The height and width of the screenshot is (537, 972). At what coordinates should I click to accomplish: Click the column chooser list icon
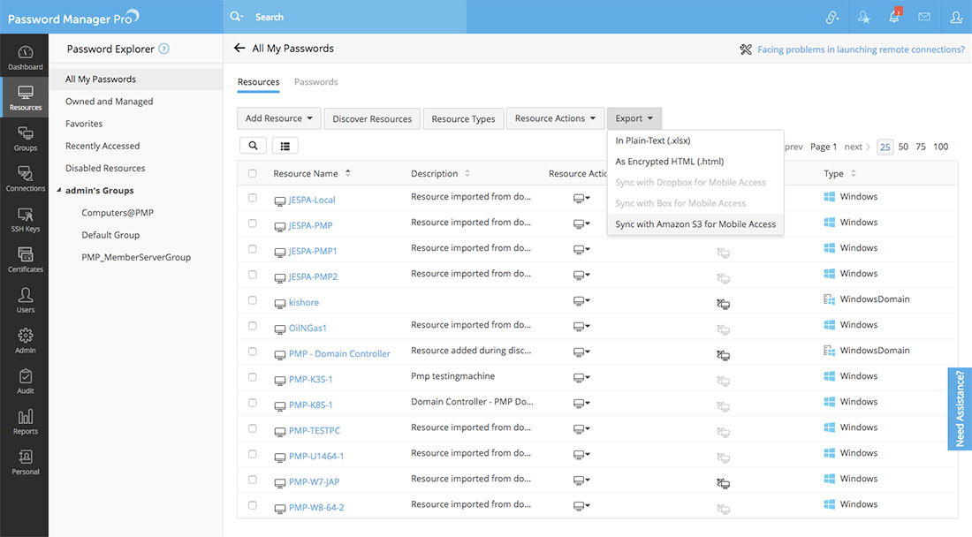click(x=285, y=146)
